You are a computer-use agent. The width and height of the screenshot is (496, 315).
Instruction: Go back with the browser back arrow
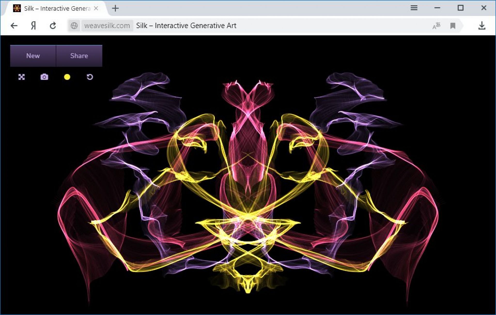[x=14, y=26]
